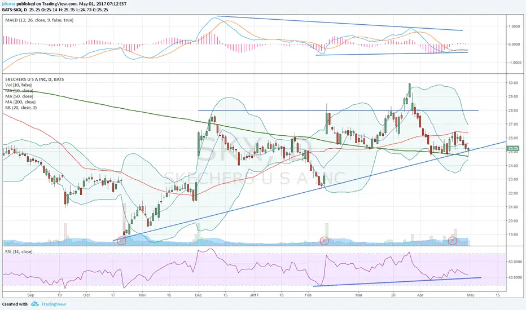Select the BB (20, close, 2) indicator label
This screenshot has width=526, height=310.
[21, 108]
